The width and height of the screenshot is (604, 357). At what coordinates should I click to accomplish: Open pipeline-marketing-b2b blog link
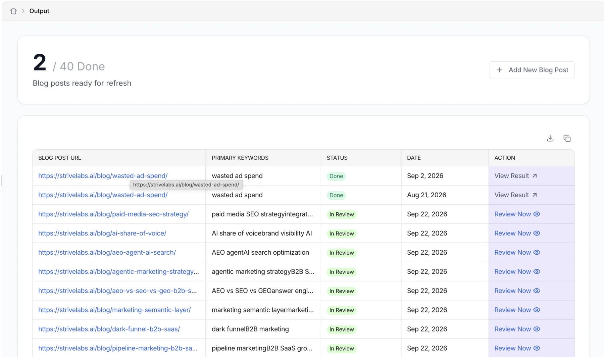coord(118,348)
